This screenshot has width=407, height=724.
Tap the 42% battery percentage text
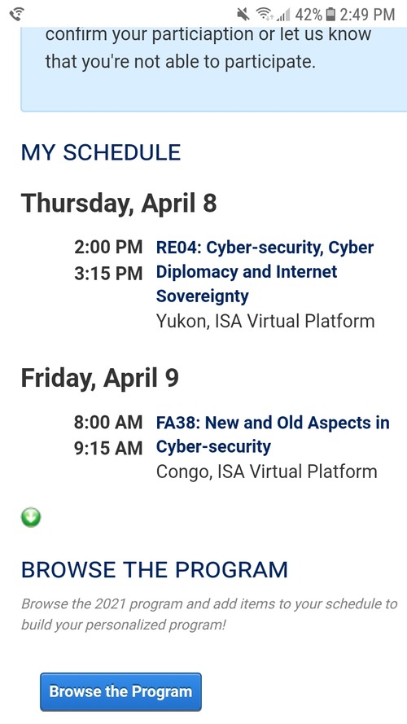pos(309,15)
